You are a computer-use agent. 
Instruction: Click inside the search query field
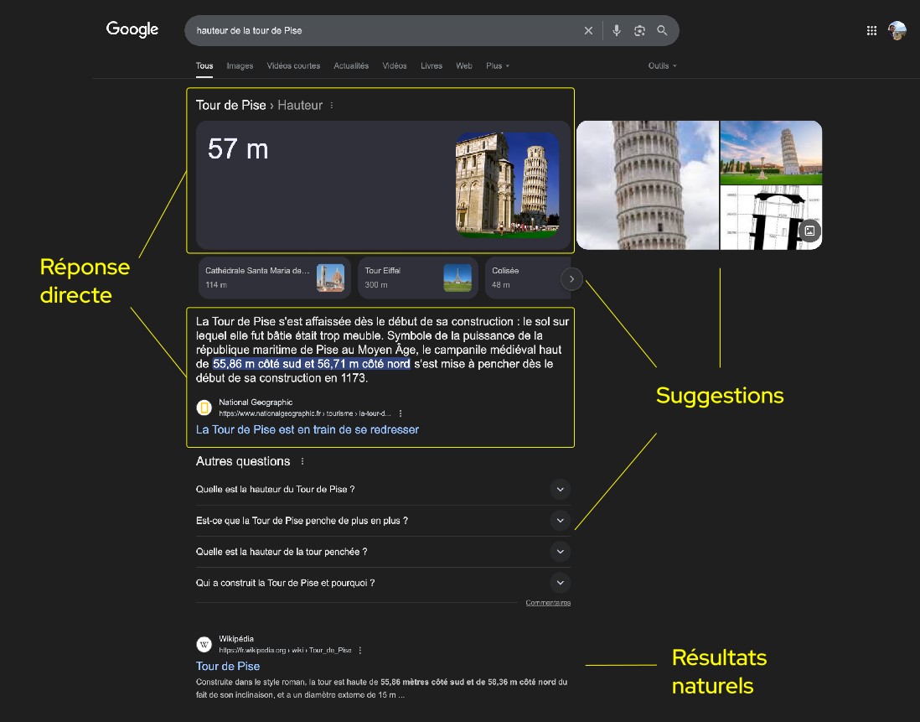coord(377,31)
